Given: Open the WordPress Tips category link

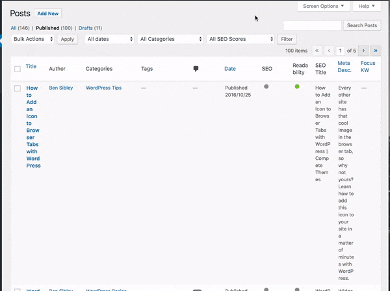Looking at the screenshot, I should coord(103,88).
